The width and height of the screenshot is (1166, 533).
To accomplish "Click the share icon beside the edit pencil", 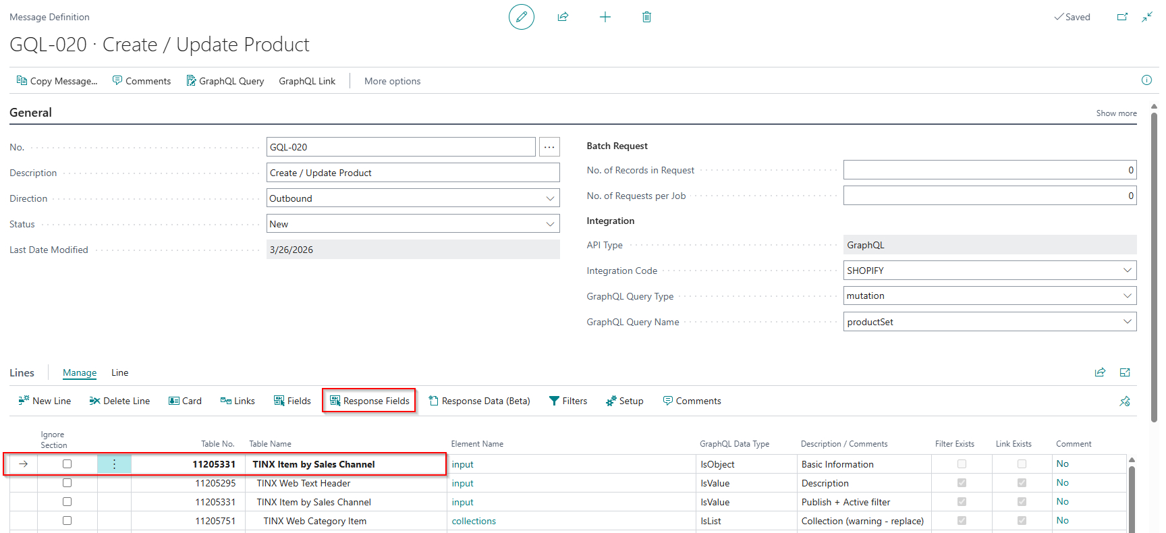I will pyautogui.click(x=563, y=17).
